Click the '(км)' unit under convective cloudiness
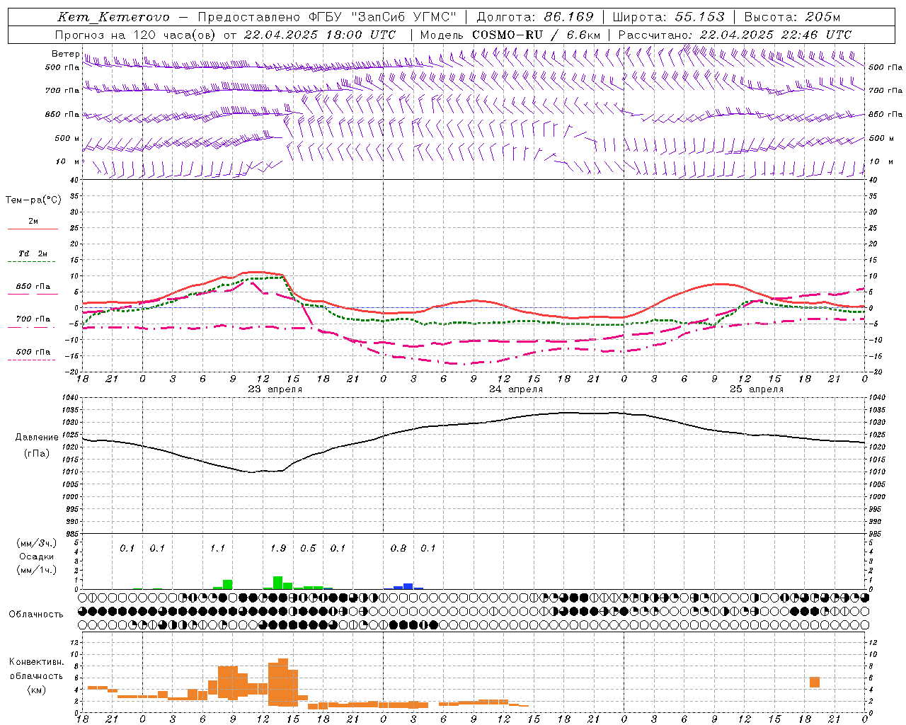The width and height of the screenshot is (906, 725). [36, 690]
